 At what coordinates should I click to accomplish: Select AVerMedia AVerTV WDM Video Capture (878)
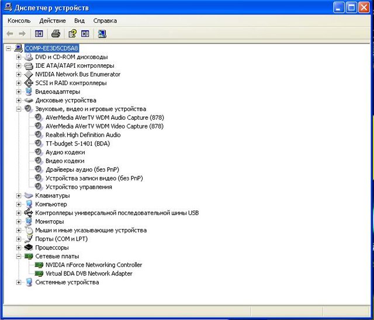coord(105,126)
